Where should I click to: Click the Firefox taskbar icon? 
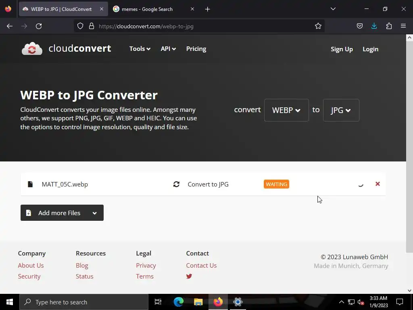pos(218,302)
